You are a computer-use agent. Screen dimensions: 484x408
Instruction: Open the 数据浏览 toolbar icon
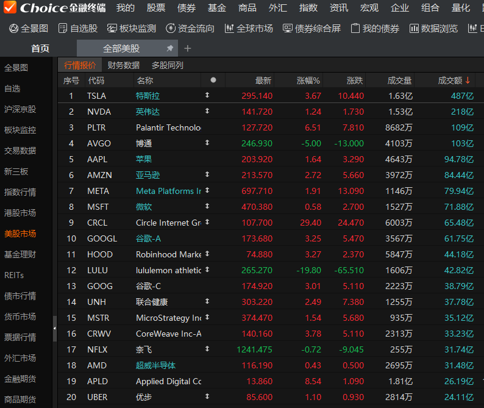[414, 29]
